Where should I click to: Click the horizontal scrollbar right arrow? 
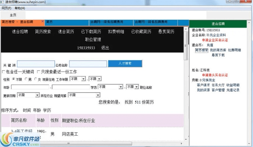pos(181,143)
